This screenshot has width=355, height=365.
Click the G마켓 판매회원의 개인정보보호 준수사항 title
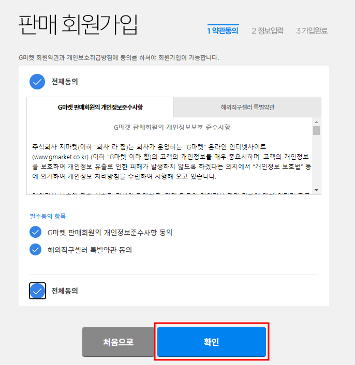[x=172, y=127]
